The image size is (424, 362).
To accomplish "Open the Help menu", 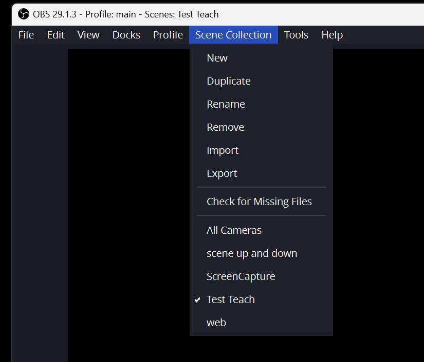I will click(x=332, y=35).
